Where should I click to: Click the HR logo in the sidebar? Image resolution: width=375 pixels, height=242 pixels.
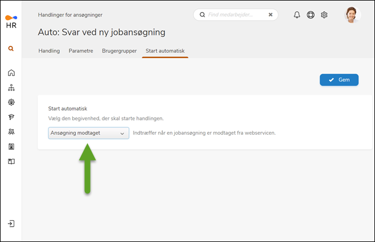11,22
